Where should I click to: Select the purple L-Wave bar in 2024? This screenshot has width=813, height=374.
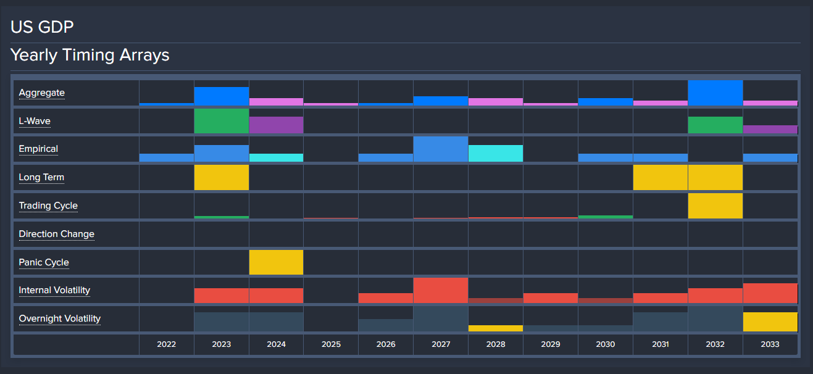click(276, 125)
